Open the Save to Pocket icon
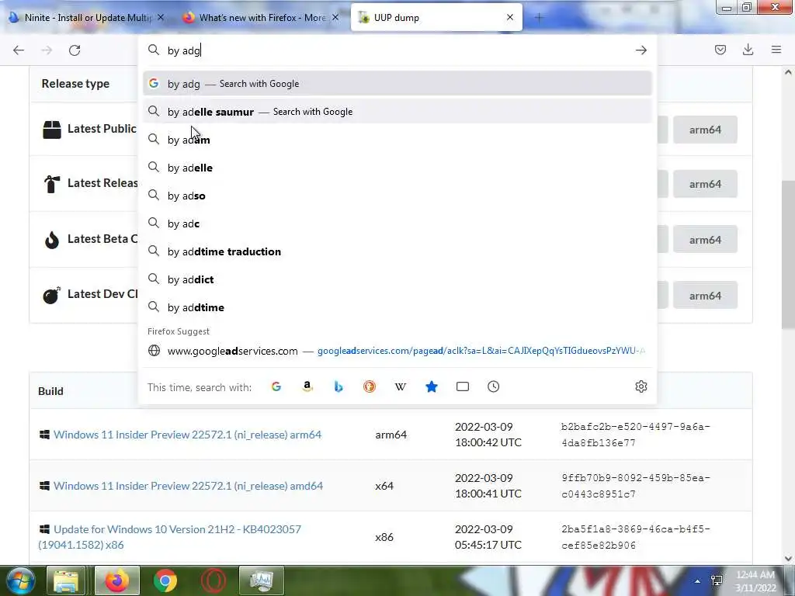 pyautogui.click(x=720, y=50)
